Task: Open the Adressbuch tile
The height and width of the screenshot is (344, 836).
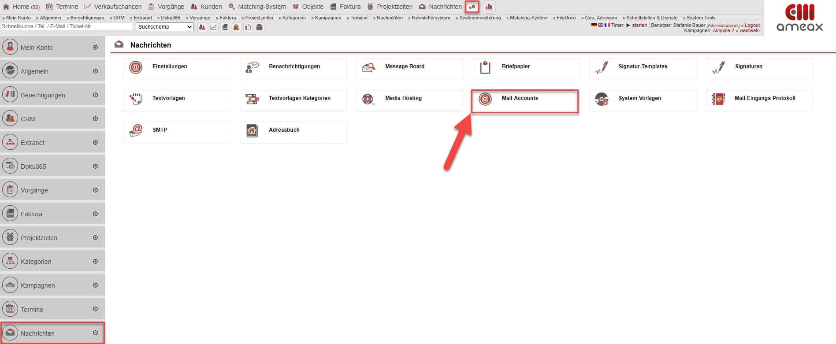Action: pyautogui.click(x=293, y=130)
